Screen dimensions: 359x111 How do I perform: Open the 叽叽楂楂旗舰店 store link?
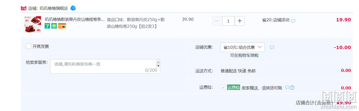54,8
